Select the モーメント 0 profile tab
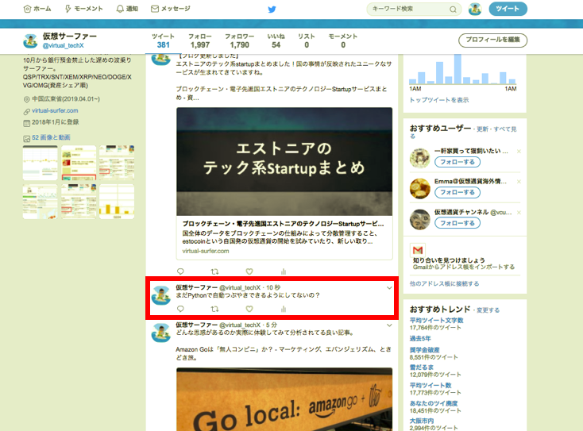This screenshot has height=431, width=583. click(x=343, y=40)
